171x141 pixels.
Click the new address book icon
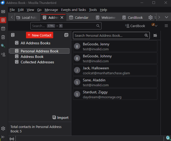(x=13, y=35)
